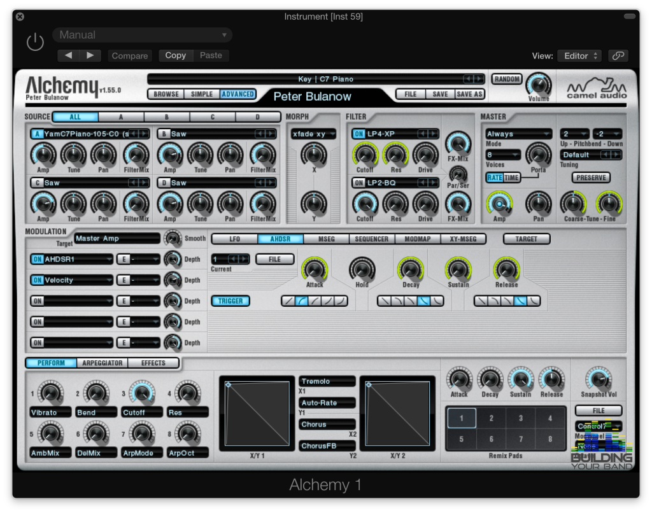Open the Pitchbend Down dropdown
Viewport: 652px width, 513px height.
tap(607, 134)
